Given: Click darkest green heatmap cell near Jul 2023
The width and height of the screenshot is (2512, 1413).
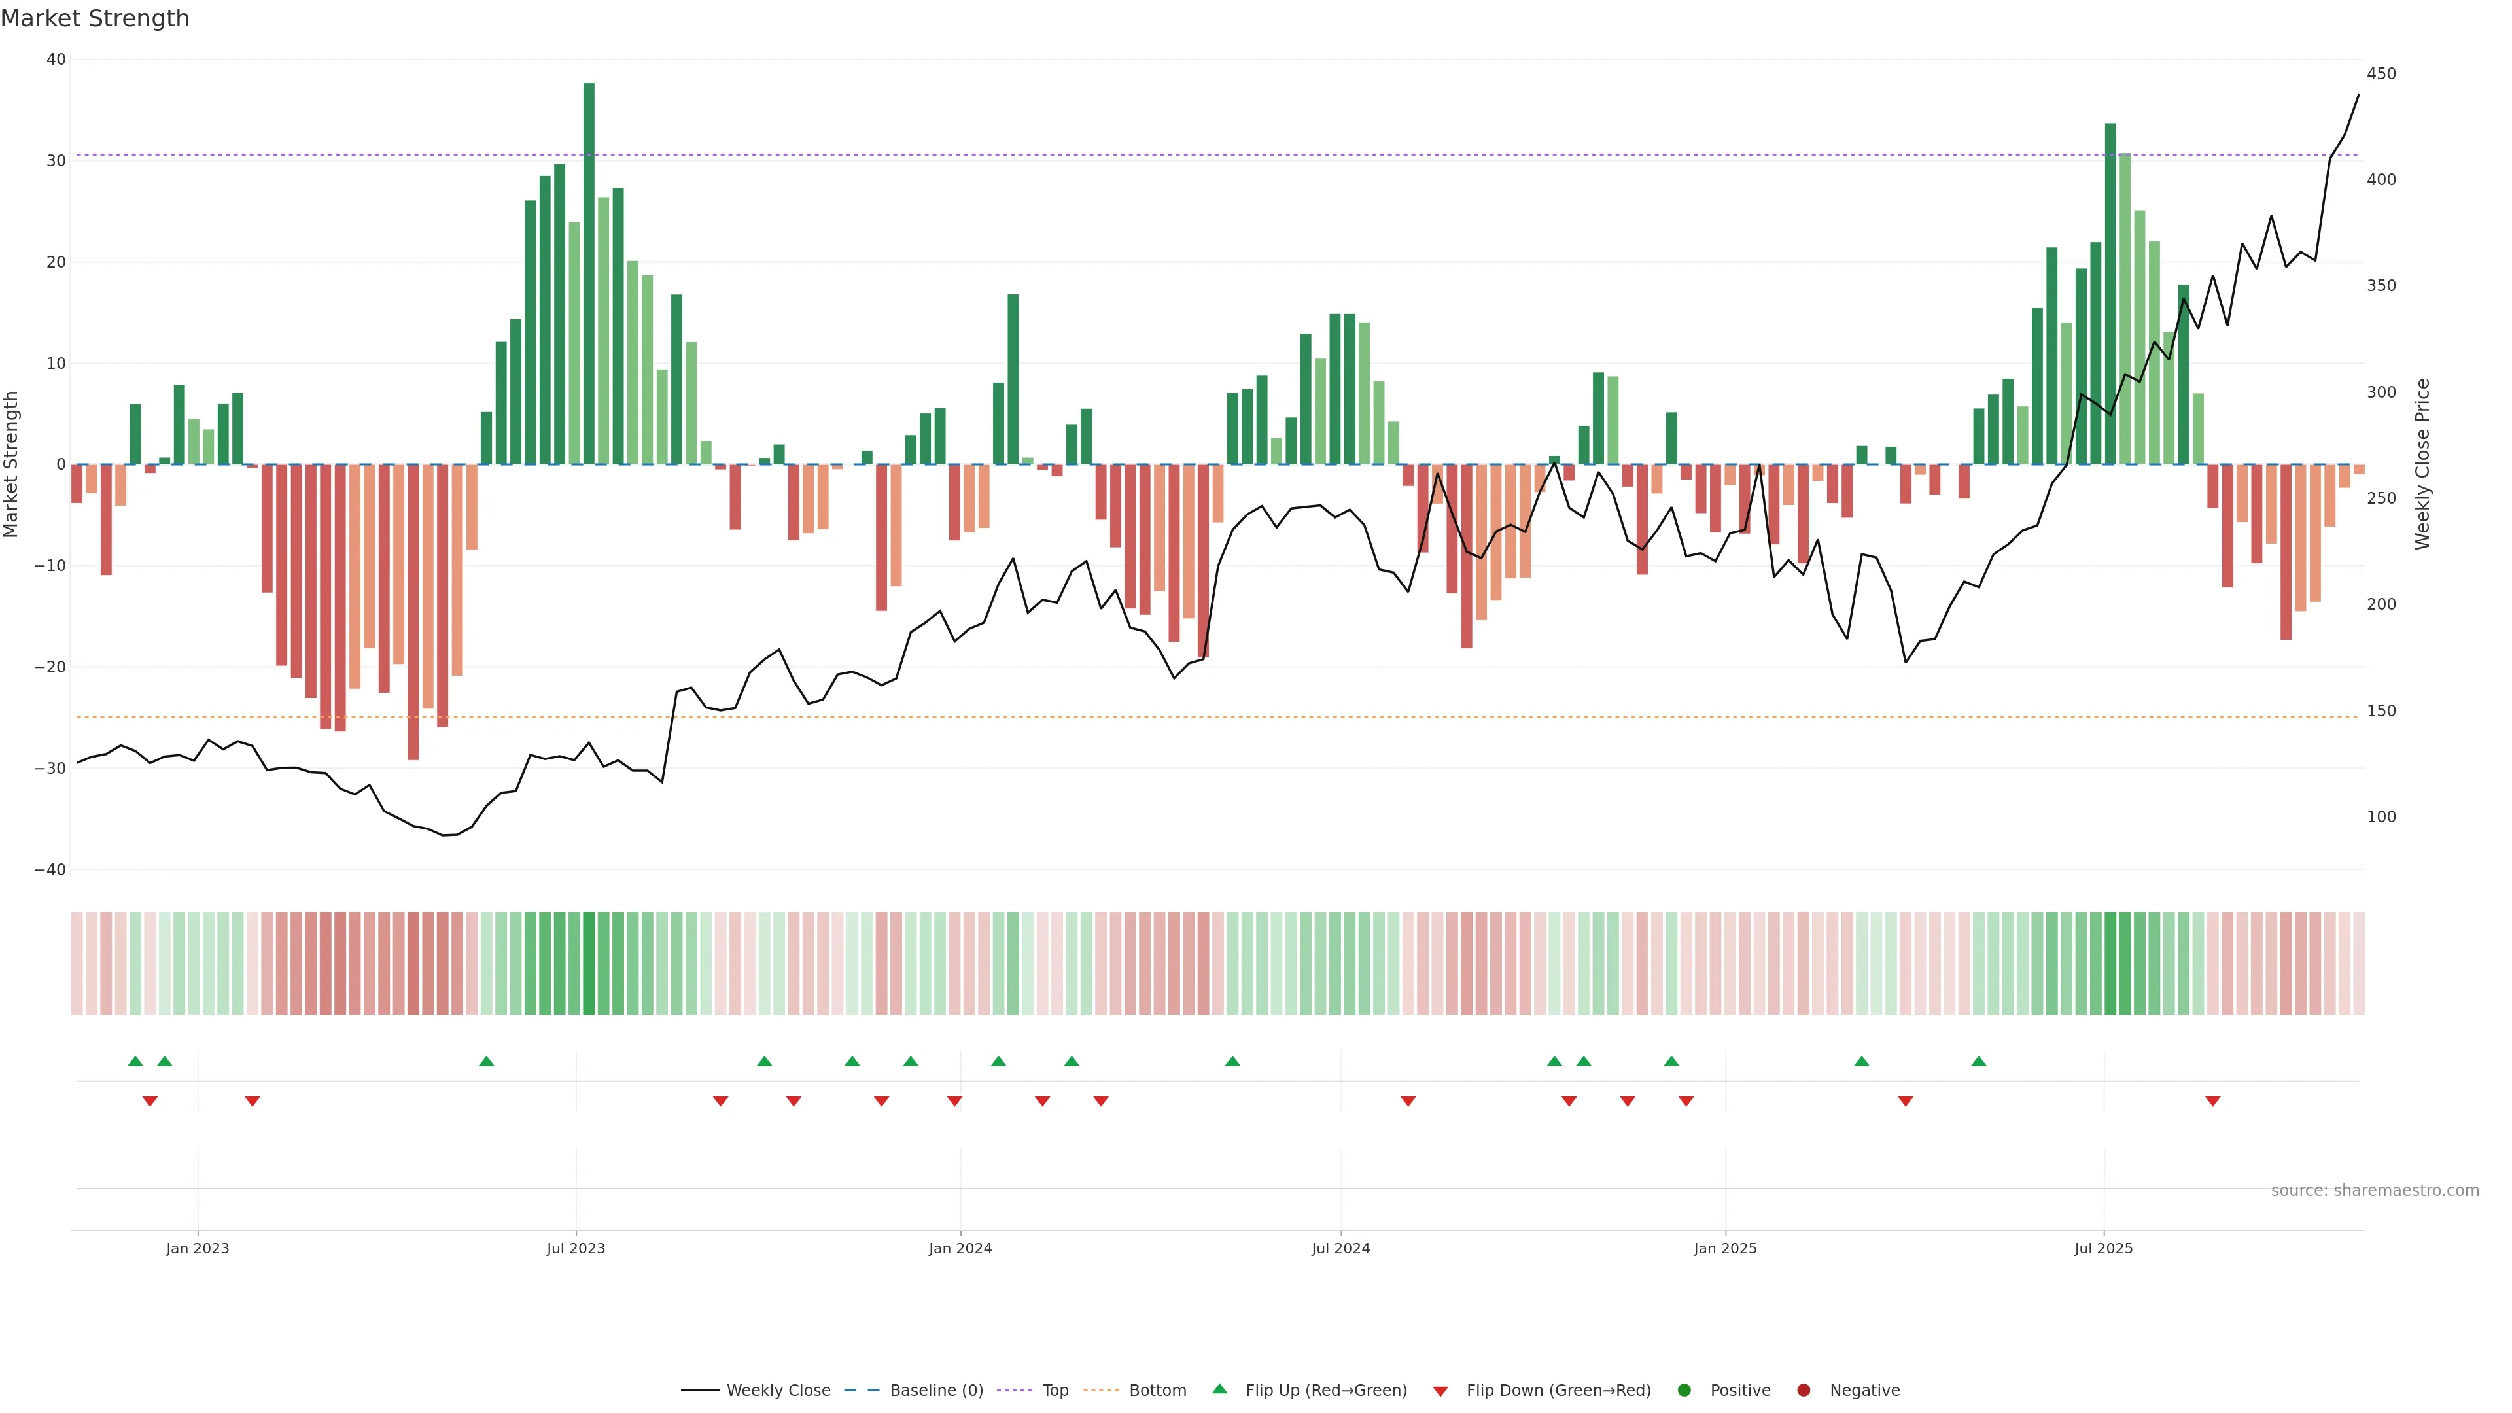Looking at the screenshot, I should [589, 964].
